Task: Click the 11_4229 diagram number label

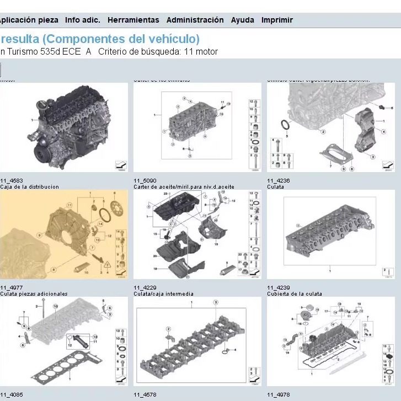Action: pos(145,287)
